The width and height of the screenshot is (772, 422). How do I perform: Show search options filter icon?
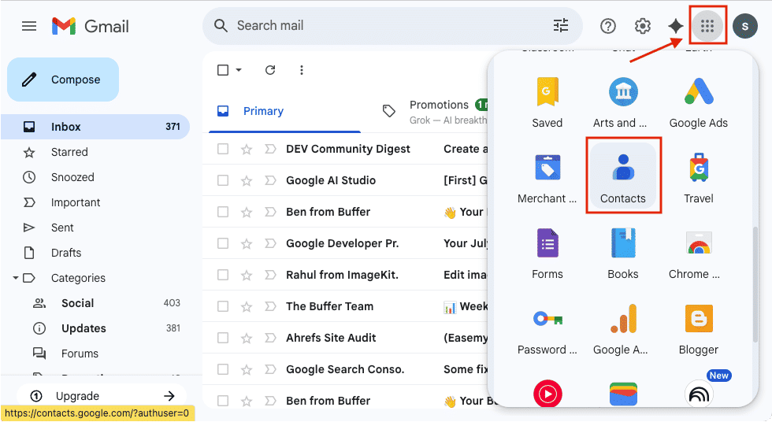pyautogui.click(x=560, y=25)
